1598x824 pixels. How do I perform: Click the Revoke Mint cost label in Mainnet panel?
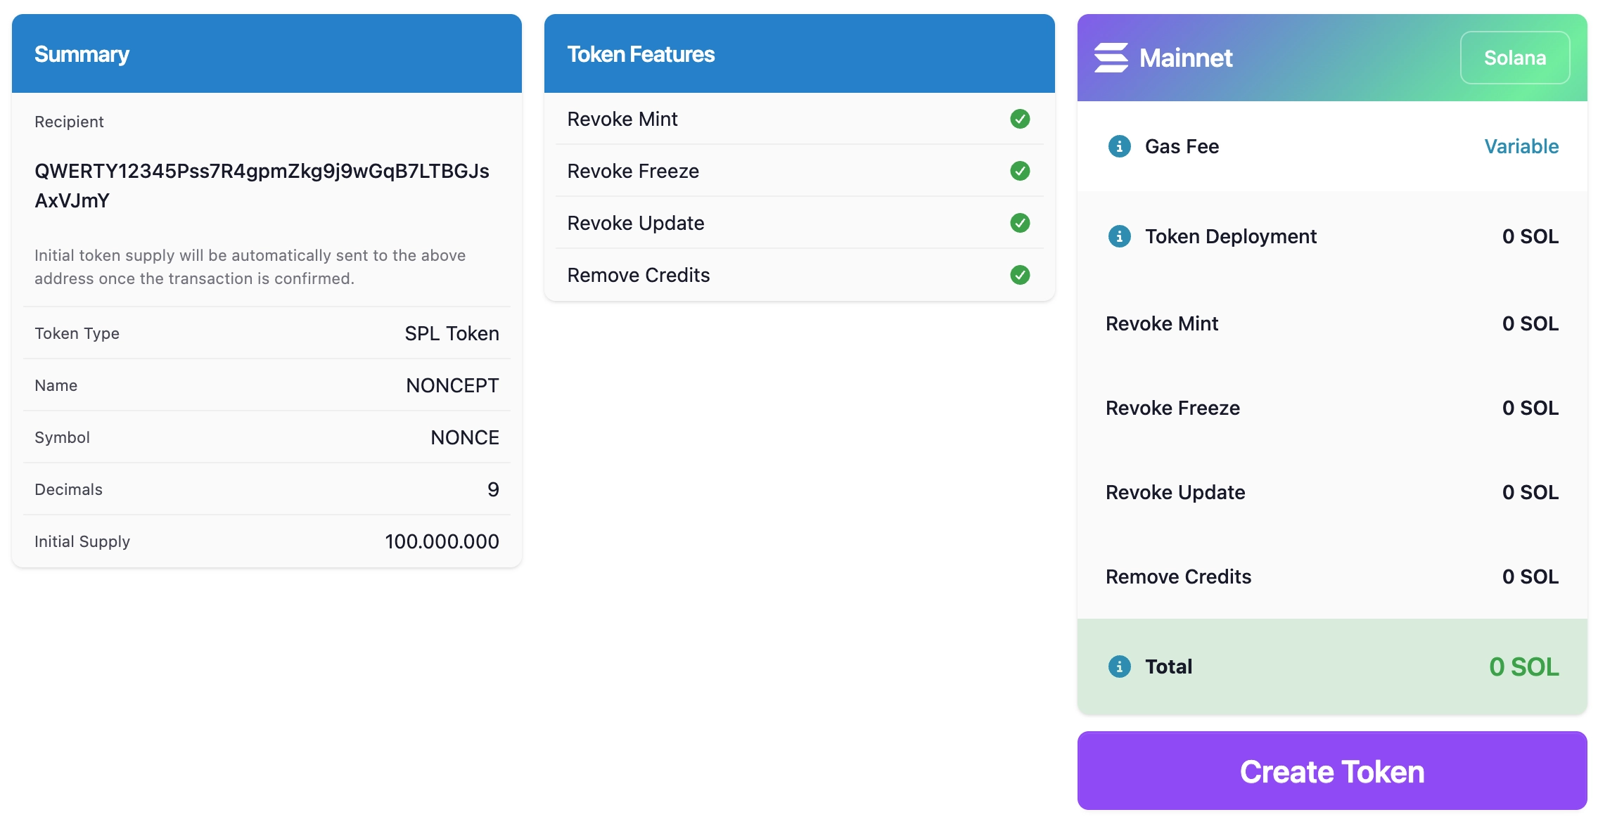(1162, 323)
